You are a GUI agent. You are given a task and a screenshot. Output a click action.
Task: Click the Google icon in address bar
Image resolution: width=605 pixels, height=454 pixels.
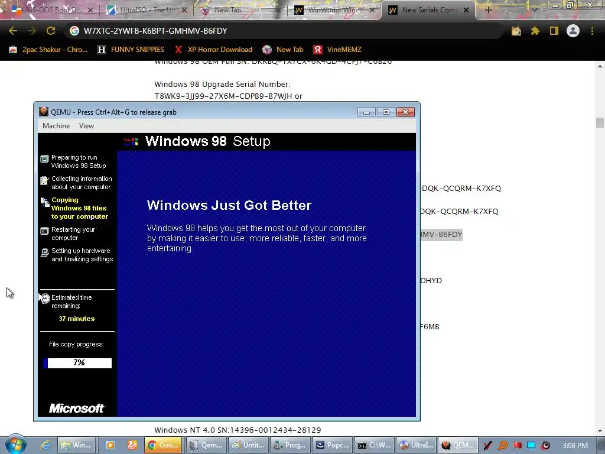tap(74, 31)
